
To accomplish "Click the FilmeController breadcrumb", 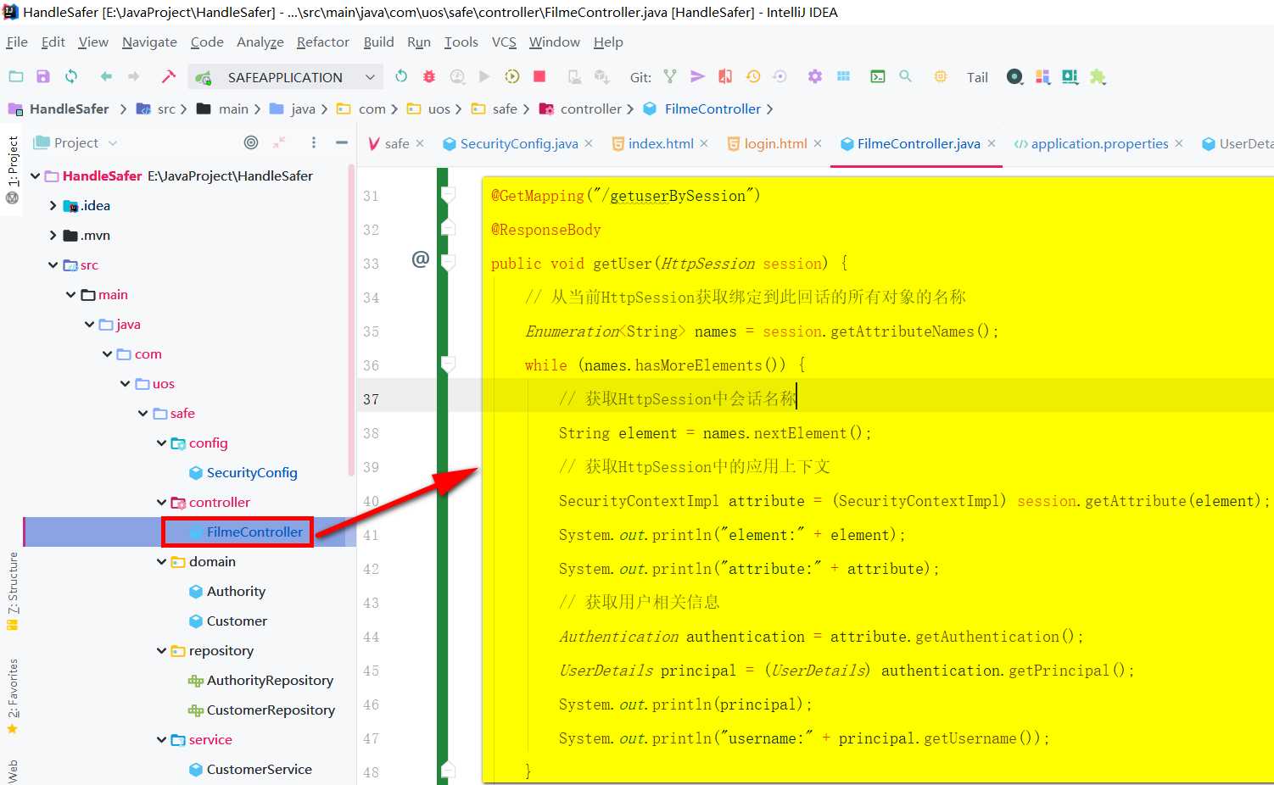I will (x=712, y=109).
